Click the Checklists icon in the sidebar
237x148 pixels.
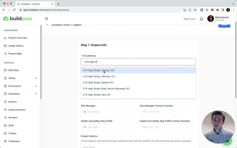pyautogui.click(x=5, y=94)
